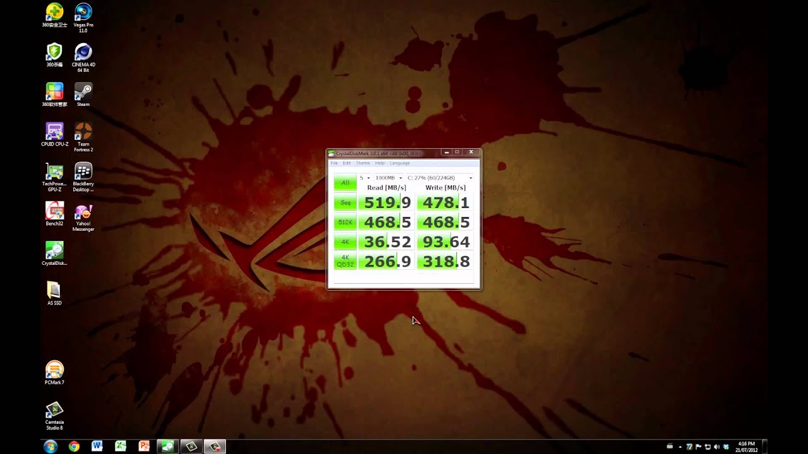Launch Google Chrome from the taskbar
The width and height of the screenshot is (808, 454).
coord(74,446)
